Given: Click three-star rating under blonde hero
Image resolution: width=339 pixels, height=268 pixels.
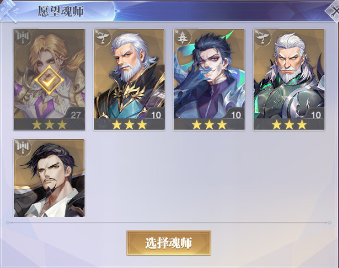Looking at the screenshot, I should [x=50, y=125].
